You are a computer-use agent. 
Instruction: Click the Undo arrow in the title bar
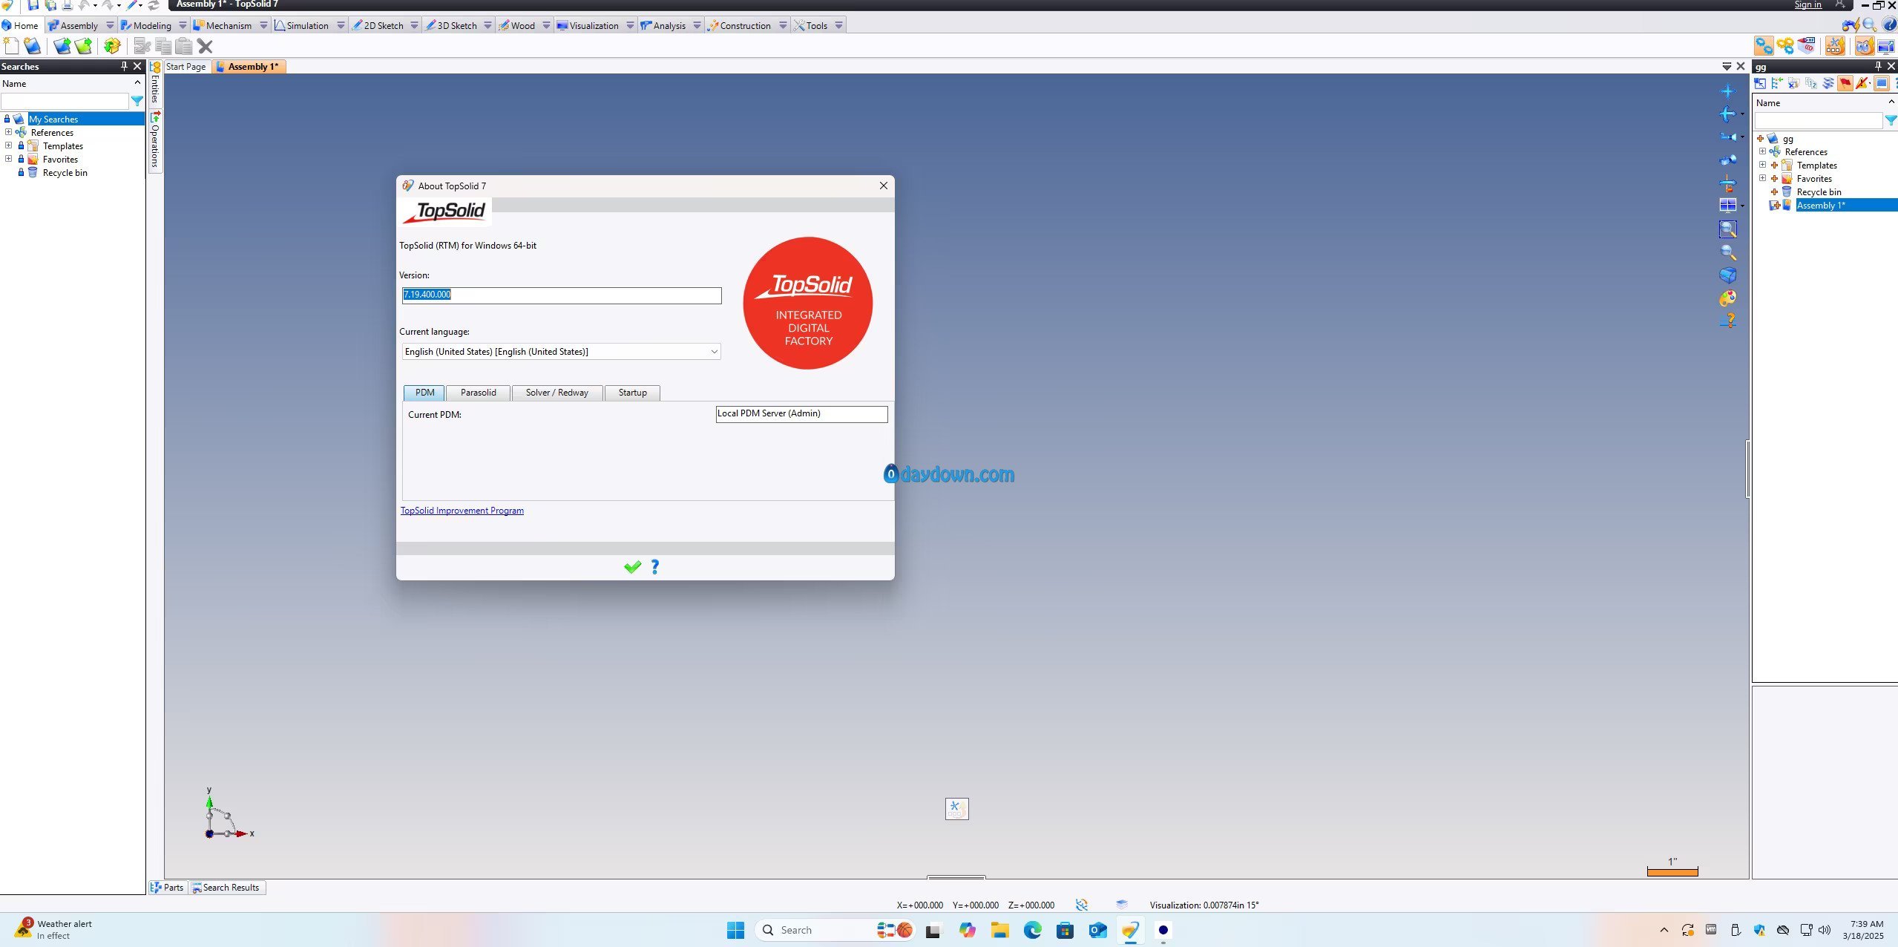pos(84,4)
